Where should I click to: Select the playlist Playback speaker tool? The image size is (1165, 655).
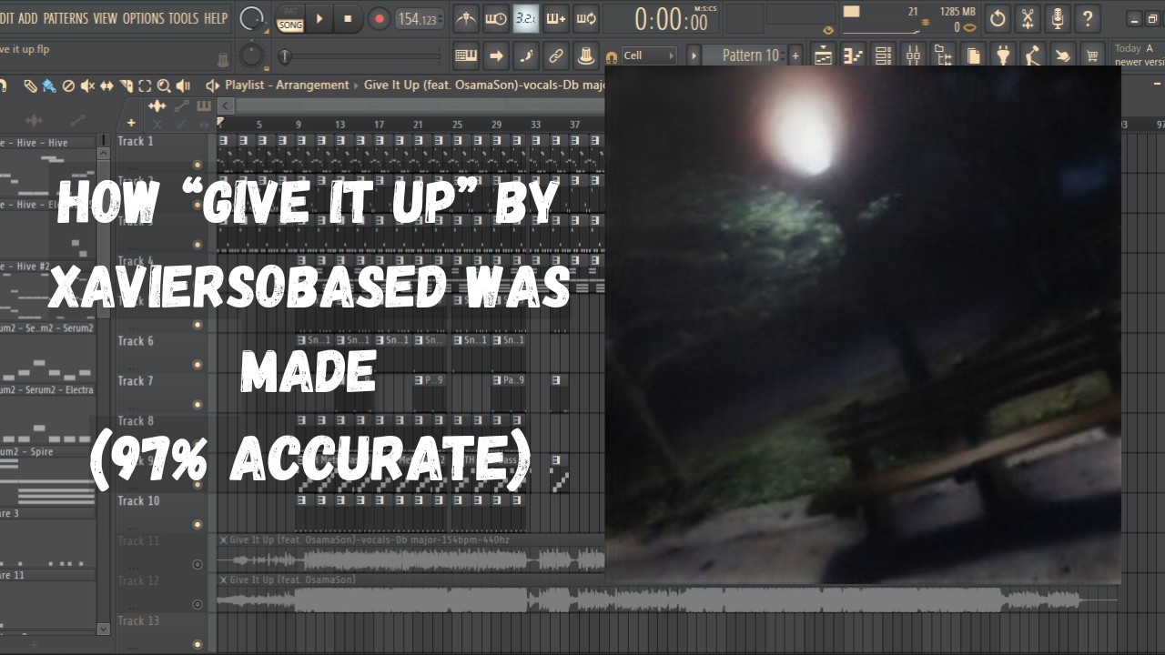pos(183,86)
